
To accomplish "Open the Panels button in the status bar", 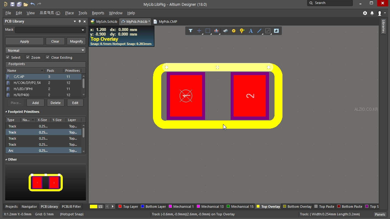I will point(380,214).
